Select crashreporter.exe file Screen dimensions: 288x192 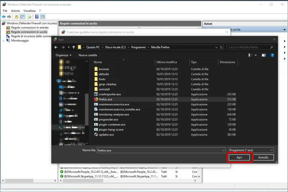(x=110, y=94)
